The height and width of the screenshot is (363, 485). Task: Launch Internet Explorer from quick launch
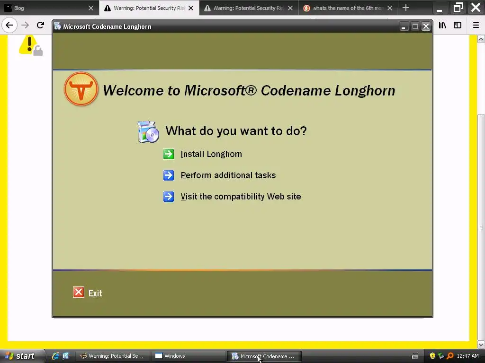point(55,356)
